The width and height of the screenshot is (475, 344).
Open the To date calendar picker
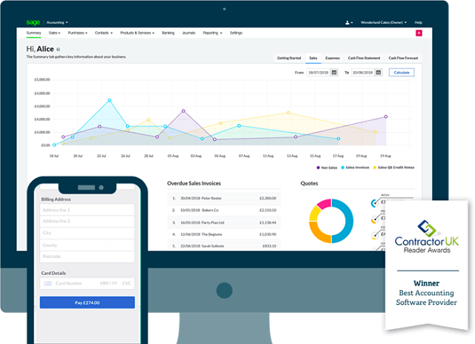(x=379, y=73)
